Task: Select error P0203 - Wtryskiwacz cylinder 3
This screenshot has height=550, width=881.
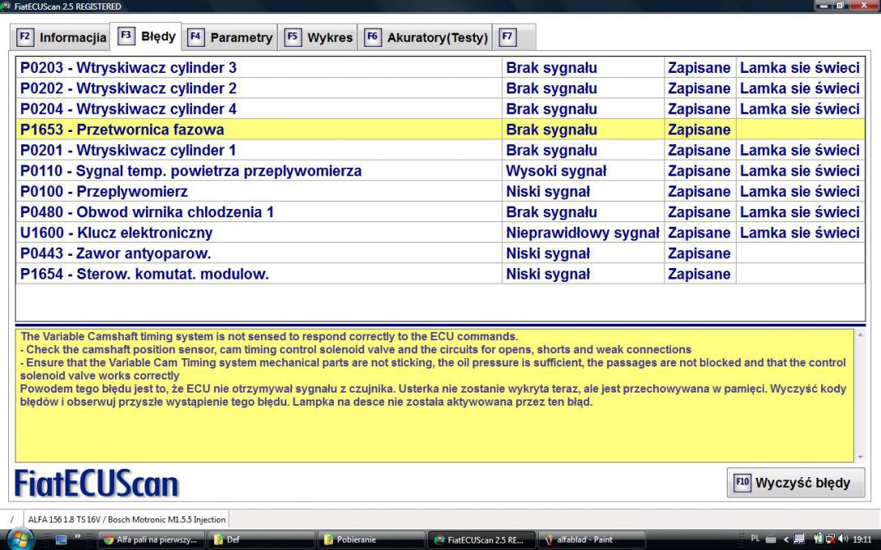Action: (x=440, y=68)
